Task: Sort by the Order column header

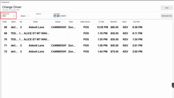Action: pyautogui.click(x=5, y=22)
